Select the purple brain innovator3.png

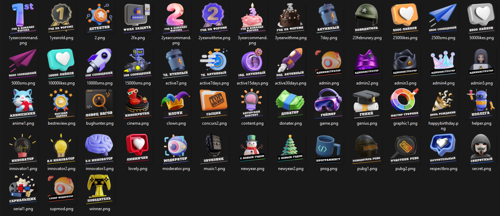pos(99,149)
